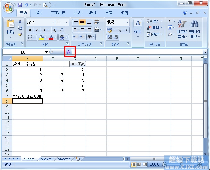Click the AutoSum sigma icon
This screenshot has height=170, width=210.
170,21
